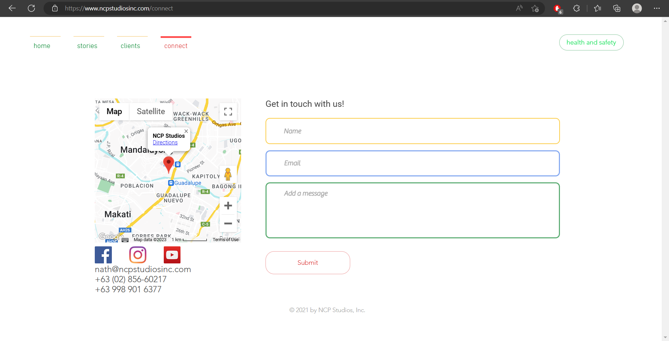Focus the Name input field
This screenshot has width=669, height=341.
pyautogui.click(x=413, y=131)
